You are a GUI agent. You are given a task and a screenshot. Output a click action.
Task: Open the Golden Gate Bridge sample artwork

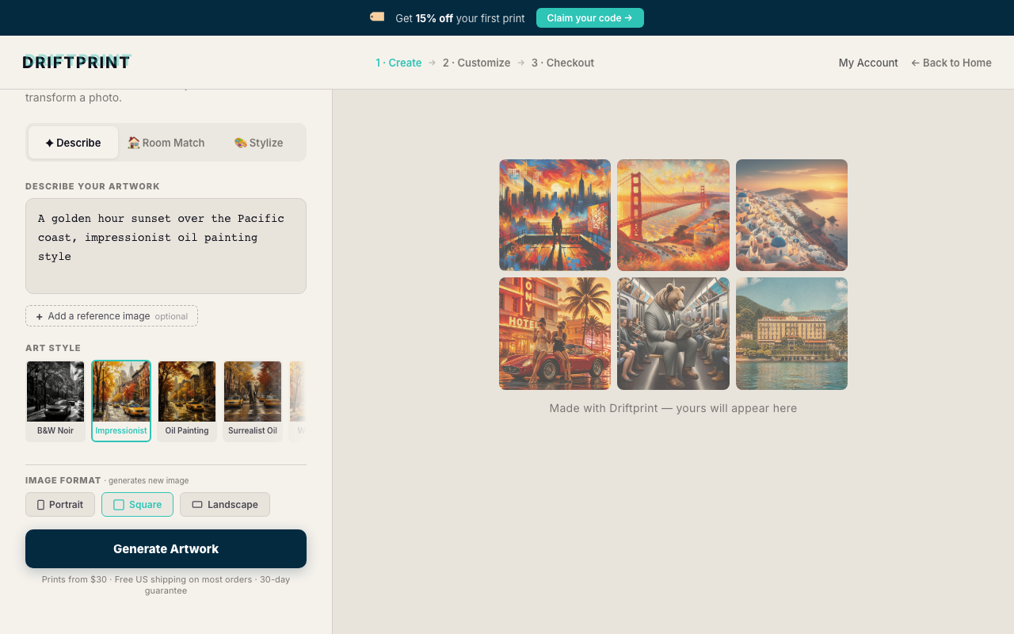pos(673,215)
